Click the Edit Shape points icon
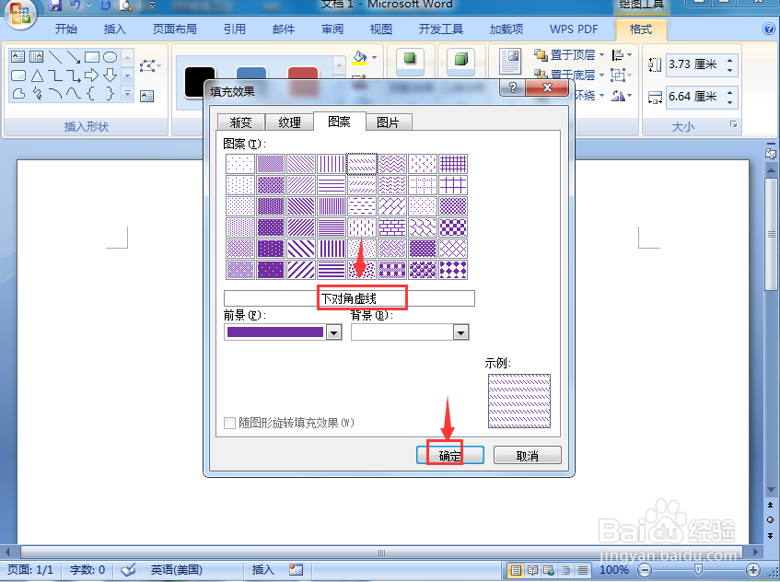This screenshot has height=582, width=780. tap(147, 65)
